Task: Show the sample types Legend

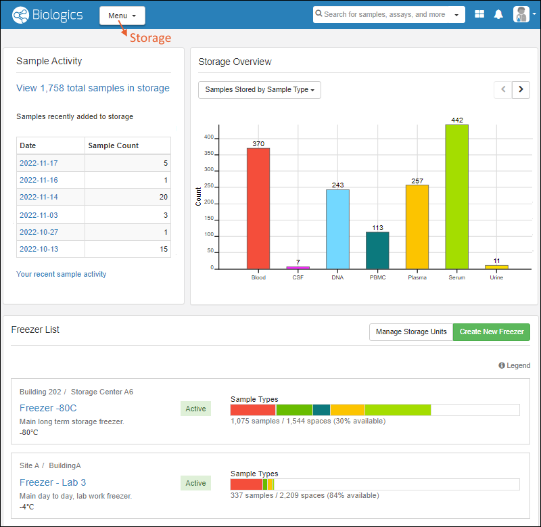Action: (x=515, y=365)
